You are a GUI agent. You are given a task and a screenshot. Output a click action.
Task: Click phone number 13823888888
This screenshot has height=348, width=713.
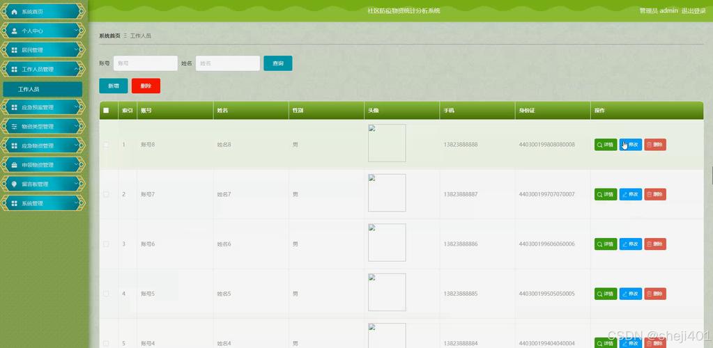pos(461,145)
